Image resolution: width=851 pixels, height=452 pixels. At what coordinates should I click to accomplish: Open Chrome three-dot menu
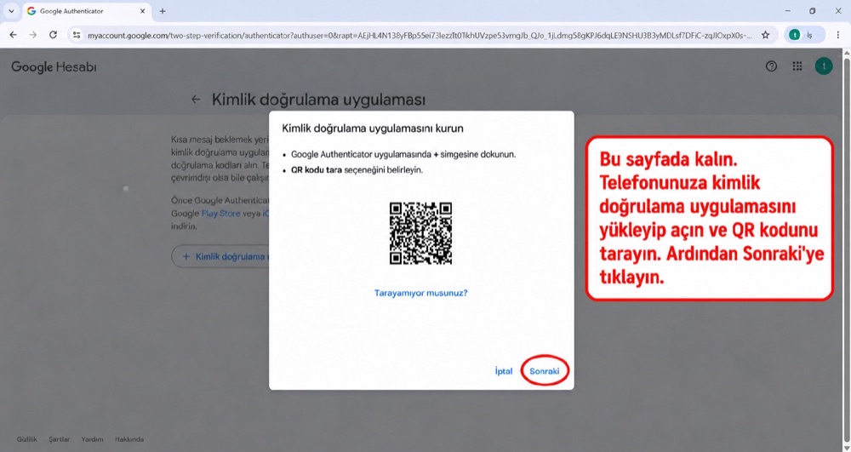(x=838, y=35)
